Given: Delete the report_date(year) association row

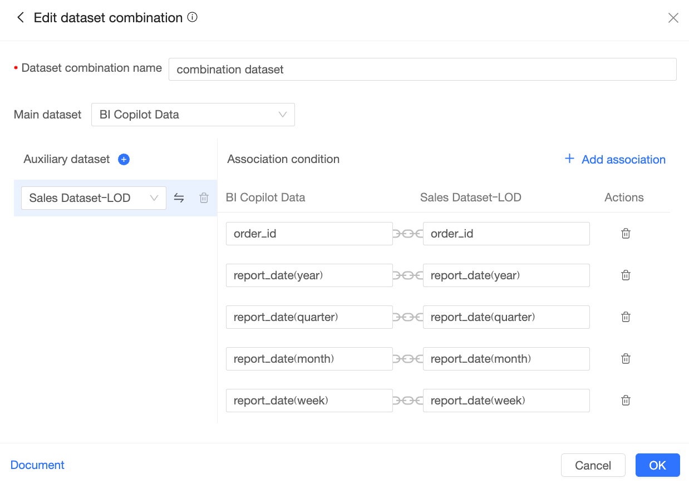Looking at the screenshot, I should (x=626, y=275).
